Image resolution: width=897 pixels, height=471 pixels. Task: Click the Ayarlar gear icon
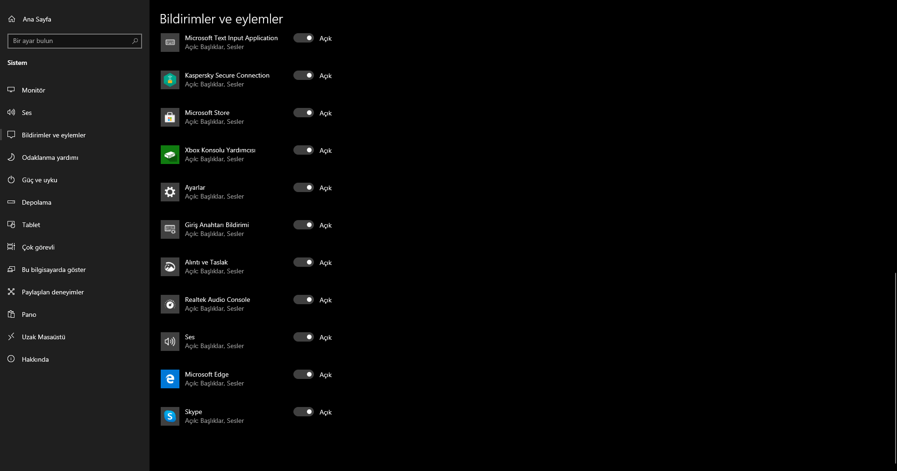[170, 192]
